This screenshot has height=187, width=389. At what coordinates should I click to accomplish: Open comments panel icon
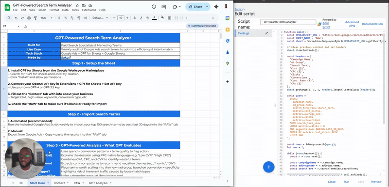click(x=164, y=7)
